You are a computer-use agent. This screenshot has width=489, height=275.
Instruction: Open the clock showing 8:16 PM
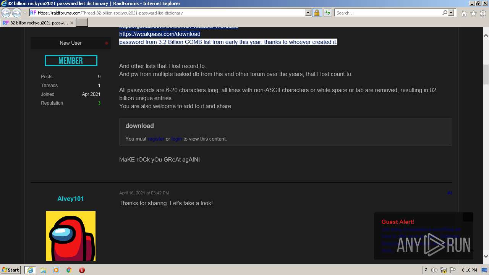(x=469, y=270)
